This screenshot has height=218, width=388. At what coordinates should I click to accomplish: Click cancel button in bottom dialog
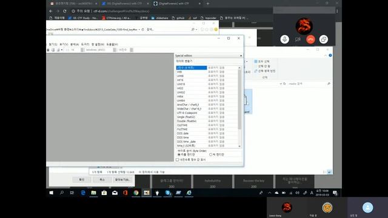(102, 180)
